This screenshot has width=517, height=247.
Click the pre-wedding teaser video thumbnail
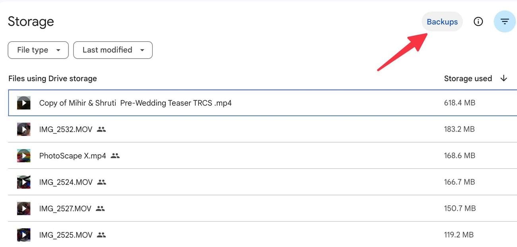pos(23,103)
